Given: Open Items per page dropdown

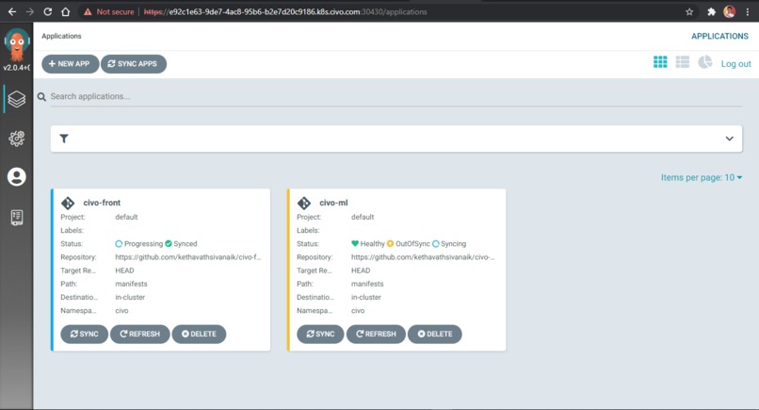Looking at the screenshot, I should 702,178.
